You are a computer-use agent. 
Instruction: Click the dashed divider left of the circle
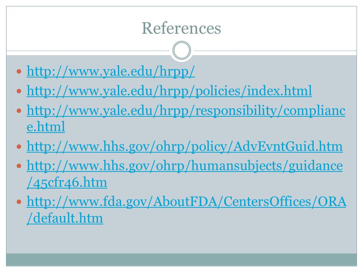coord(88,51)
